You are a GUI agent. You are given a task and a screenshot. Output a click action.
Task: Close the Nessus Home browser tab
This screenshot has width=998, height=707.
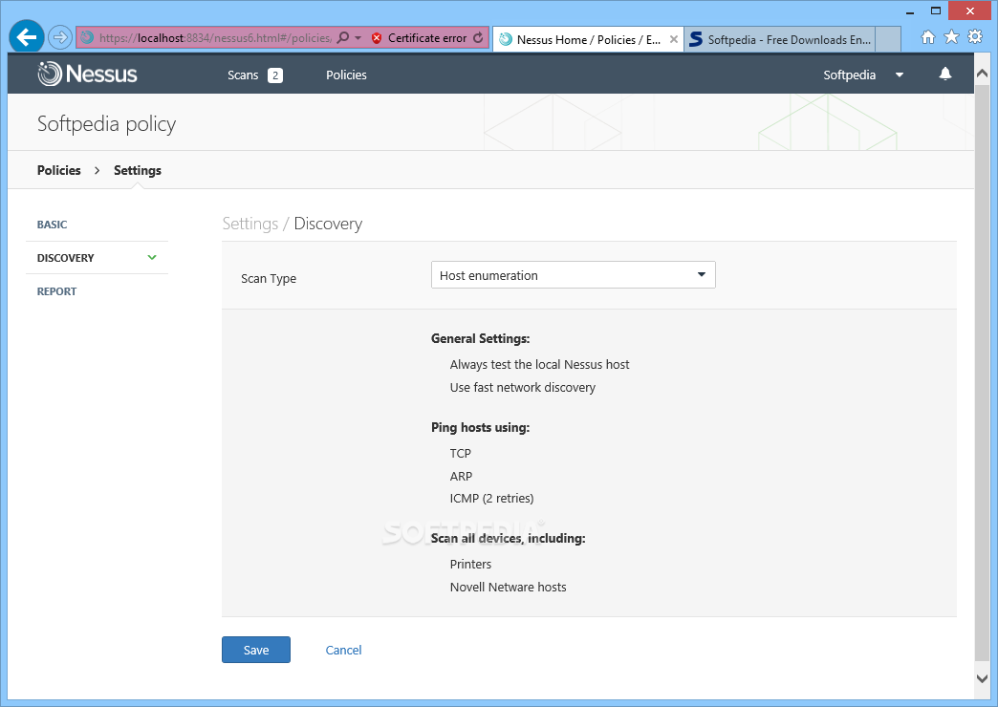pos(673,39)
